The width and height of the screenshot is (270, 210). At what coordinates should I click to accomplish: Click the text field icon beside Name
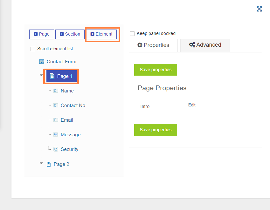point(55,91)
